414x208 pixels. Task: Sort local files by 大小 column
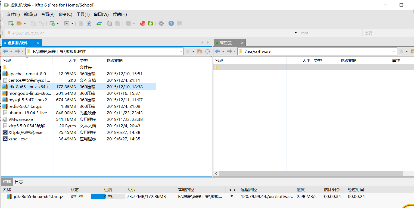(65, 60)
